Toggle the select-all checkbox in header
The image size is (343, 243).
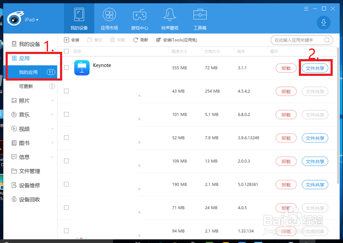pos(66,51)
